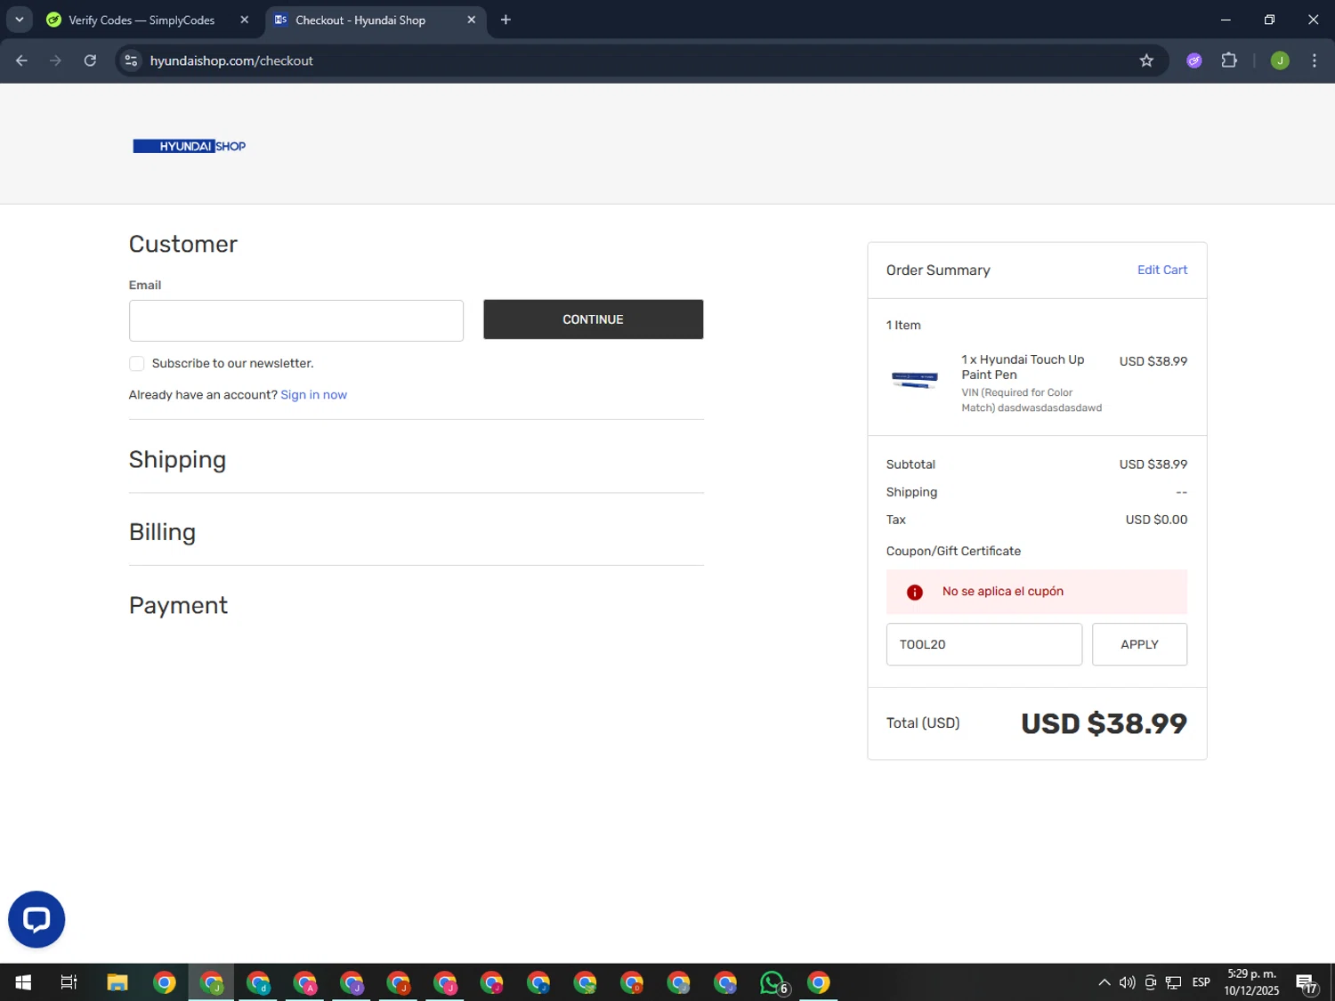
Task: Click the Billing section heading
Action: [x=162, y=532]
